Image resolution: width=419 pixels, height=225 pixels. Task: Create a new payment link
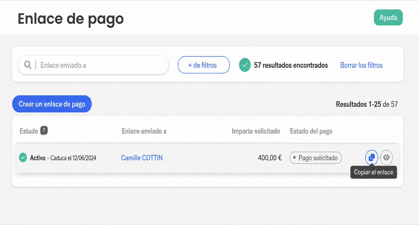pos(52,104)
